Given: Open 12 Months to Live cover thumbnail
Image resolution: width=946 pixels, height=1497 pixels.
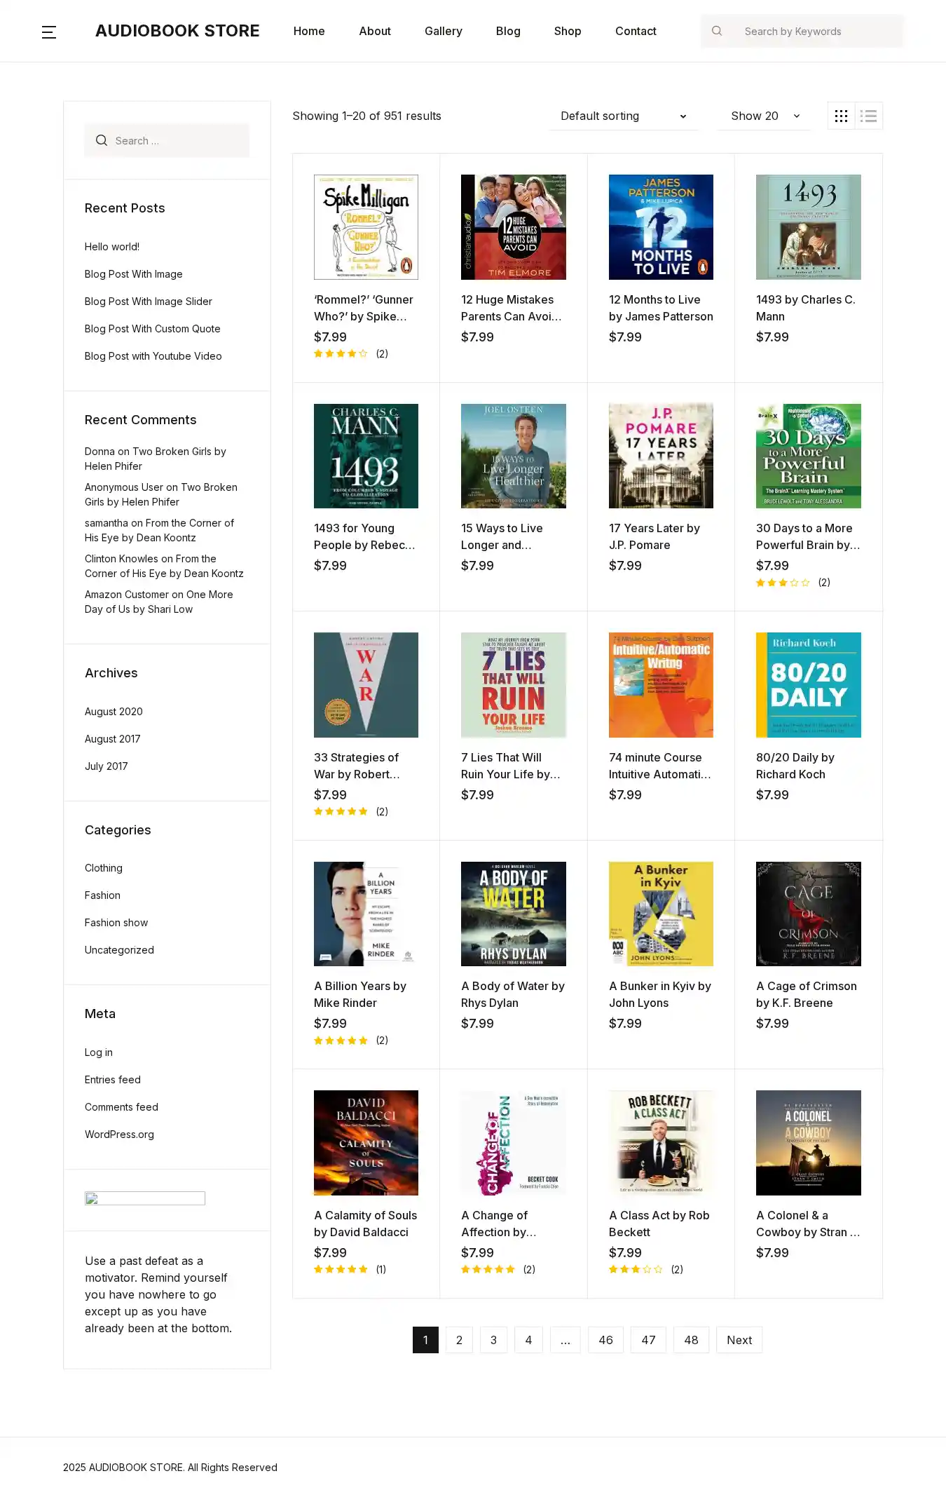Looking at the screenshot, I should 661,227.
